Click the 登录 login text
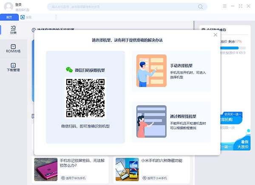 19,4
